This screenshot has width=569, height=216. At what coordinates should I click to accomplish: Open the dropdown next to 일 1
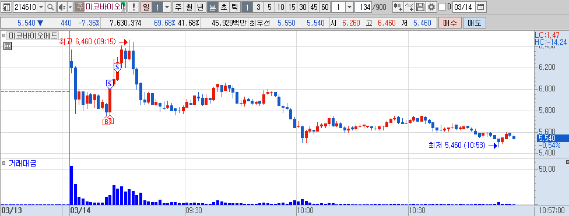[x=167, y=6]
